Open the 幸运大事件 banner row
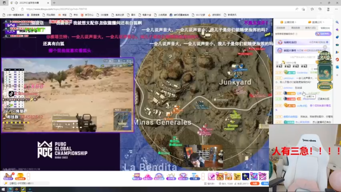Viewport: 341px width, 192px height. click(x=302, y=50)
